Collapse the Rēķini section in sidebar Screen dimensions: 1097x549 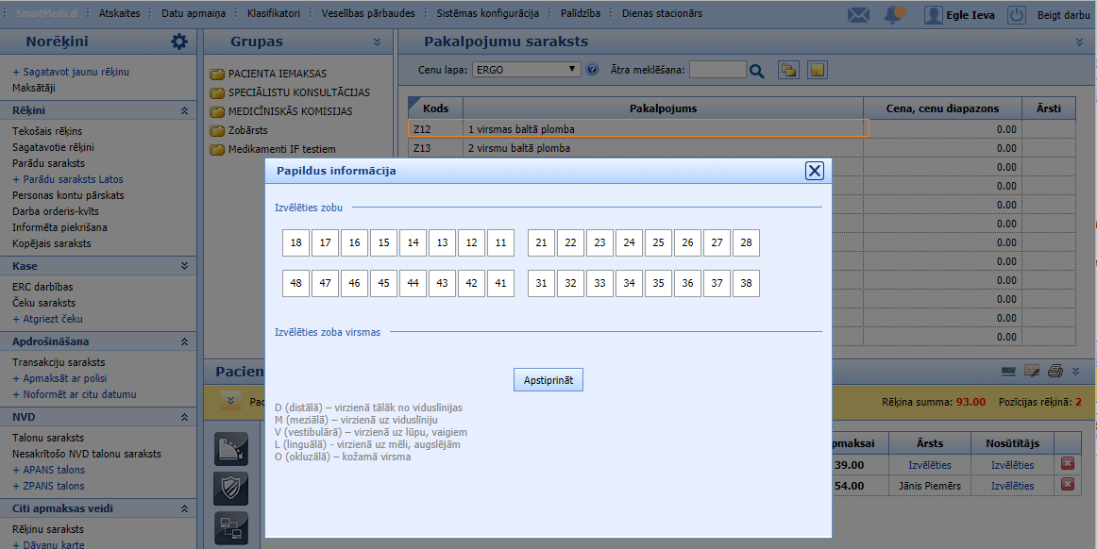(x=184, y=111)
